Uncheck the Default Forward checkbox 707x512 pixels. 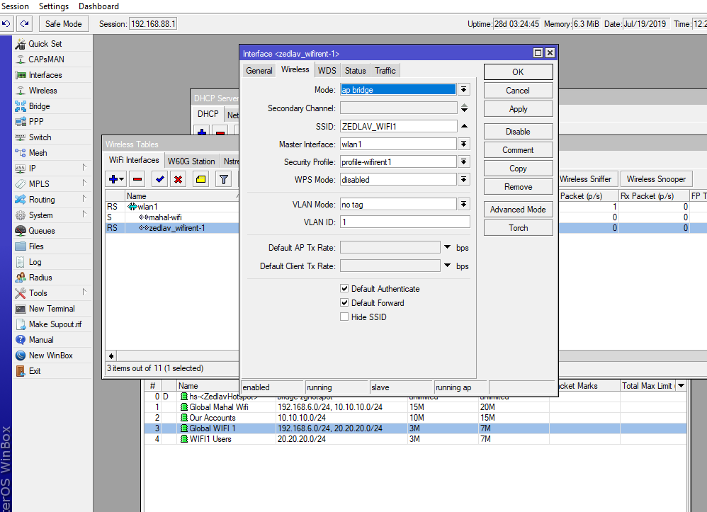[344, 303]
